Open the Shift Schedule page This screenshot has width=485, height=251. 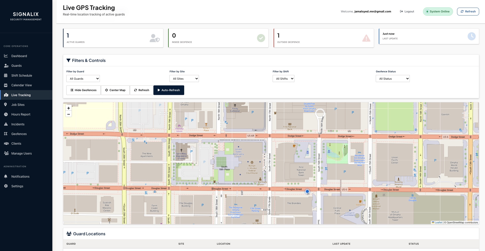tap(22, 75)
